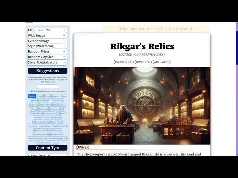Focus the suggestions text input field
238x178 pixels.
(x=48, y=86)
